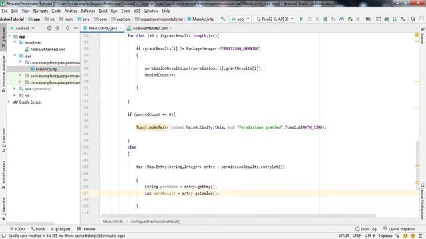Open the Build Variants side tab
The height and width of the screenshot is (239, 426).
[3, 175]
